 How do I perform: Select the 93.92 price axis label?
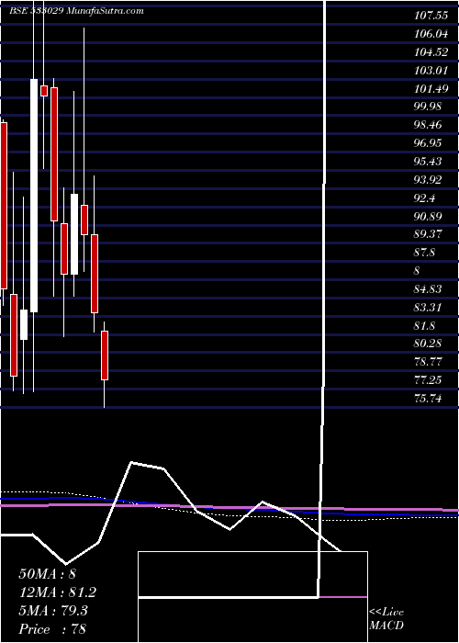[x=428, y=180]
